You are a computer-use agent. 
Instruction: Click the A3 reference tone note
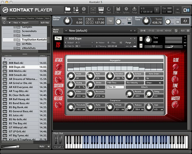[185, 21]
